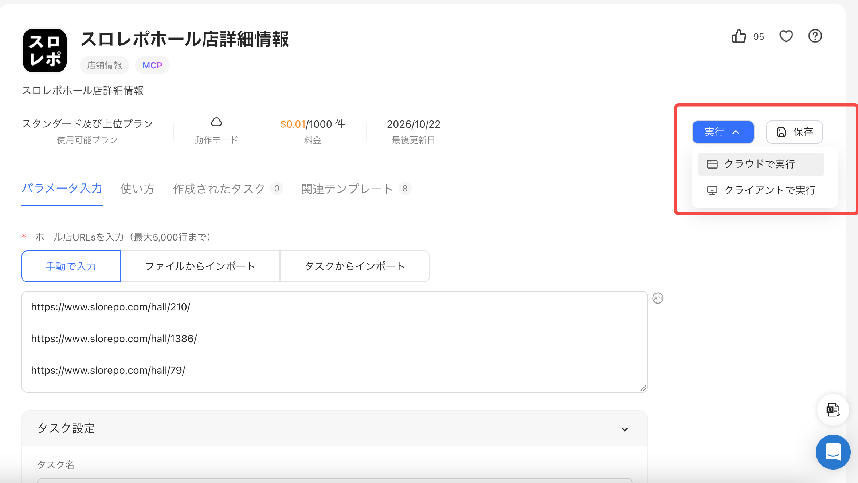This screenshot has height=483, width=858.
Task: Click the 2026/10/22 last updated date
Action: pos(414,124)
